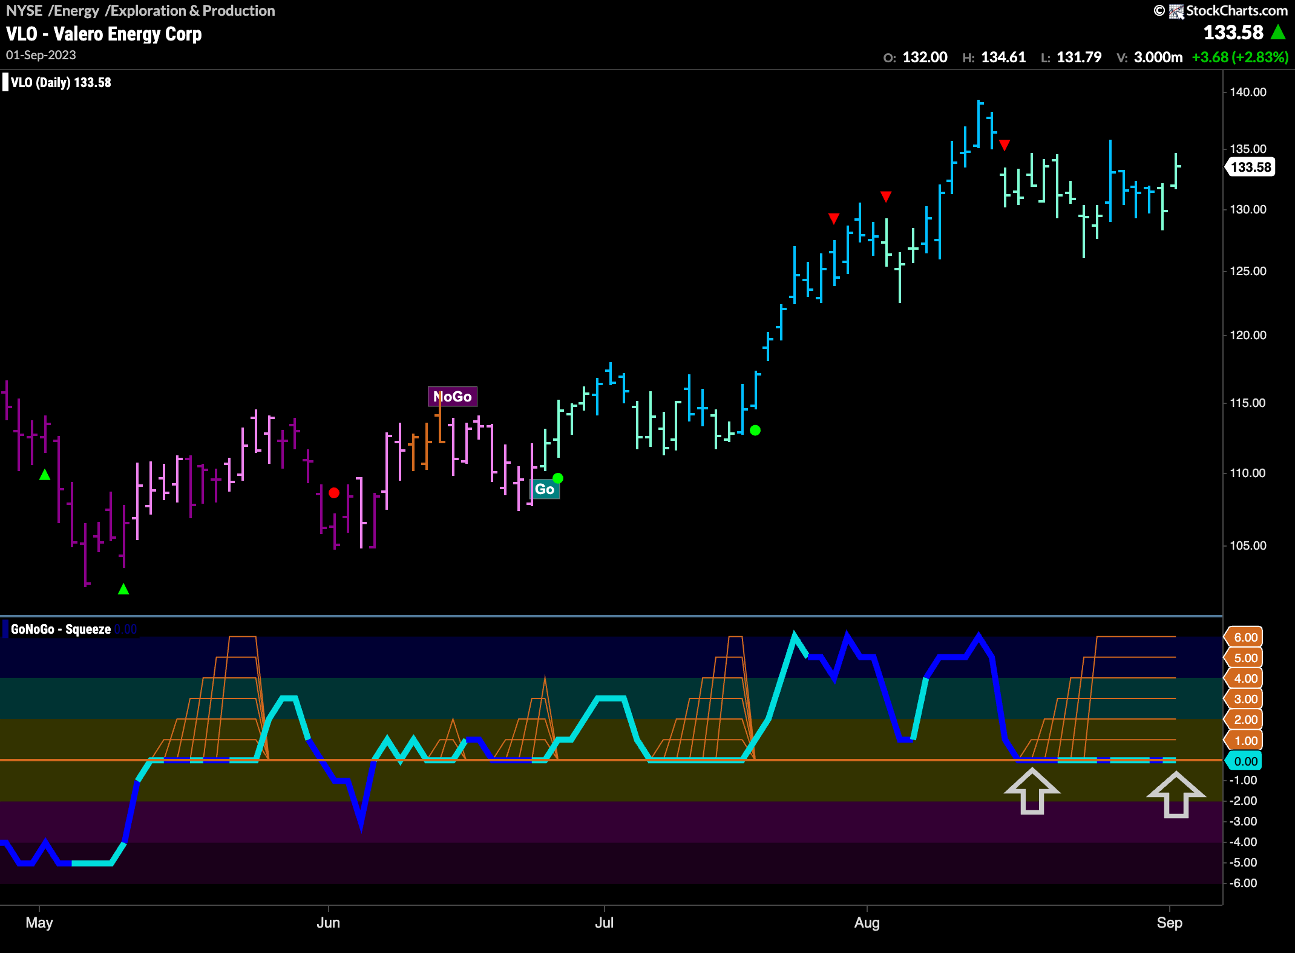Click the 3.00 oscillator scale tag
This screenshot has width=1295, height=953.
pos(1244,699)
